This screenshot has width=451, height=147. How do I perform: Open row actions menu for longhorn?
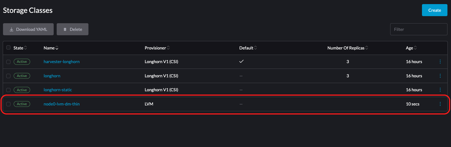[x=440, y=76]
